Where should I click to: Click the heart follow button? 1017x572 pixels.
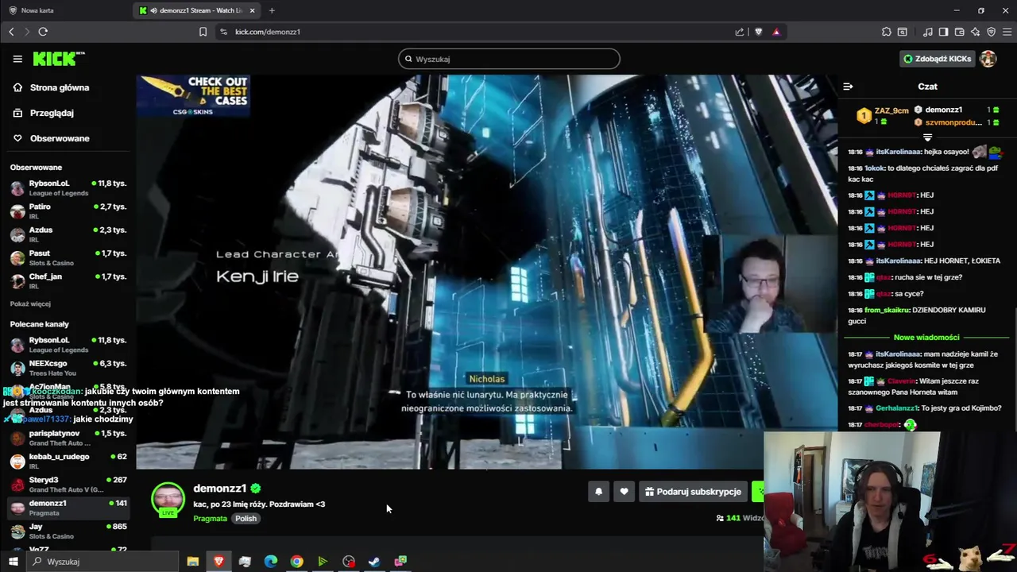tap(624, 492)
